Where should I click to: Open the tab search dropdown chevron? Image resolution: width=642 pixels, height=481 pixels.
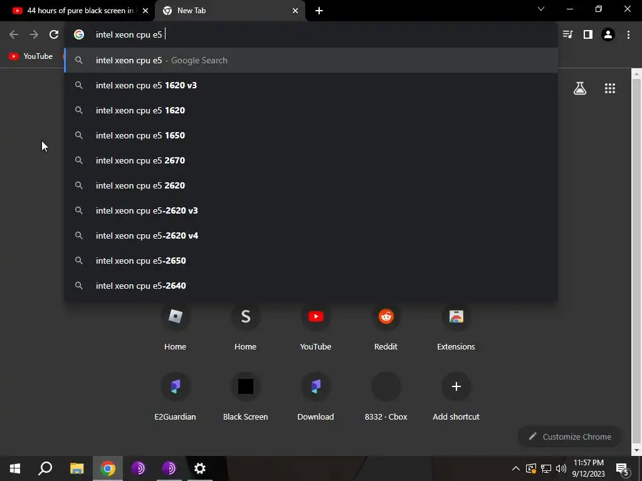pos(541,9)
